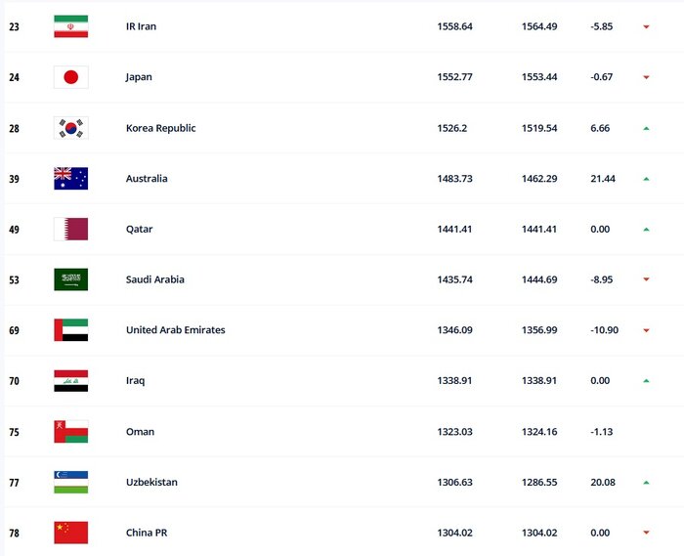Click the Japan flag icon
Image resolution: width=684 pixels, height=556 pixels.
point(70,77)
